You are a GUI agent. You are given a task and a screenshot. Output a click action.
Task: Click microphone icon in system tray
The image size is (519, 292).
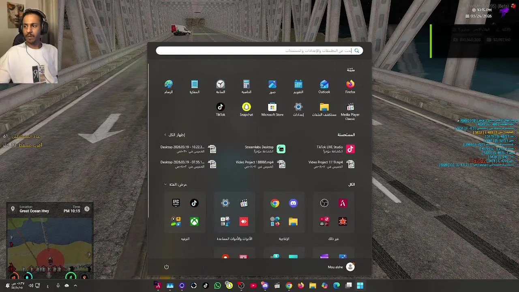point(58,286)
